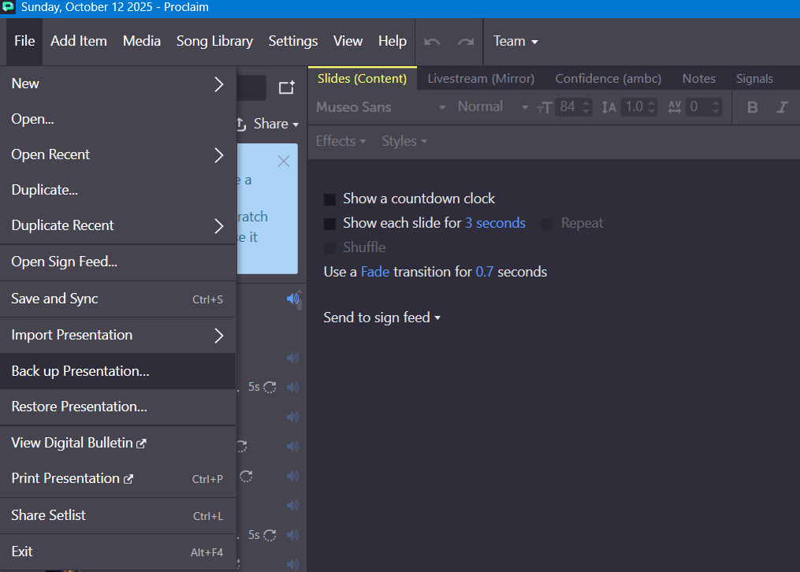Click the character spacing icon

(675, 107)
